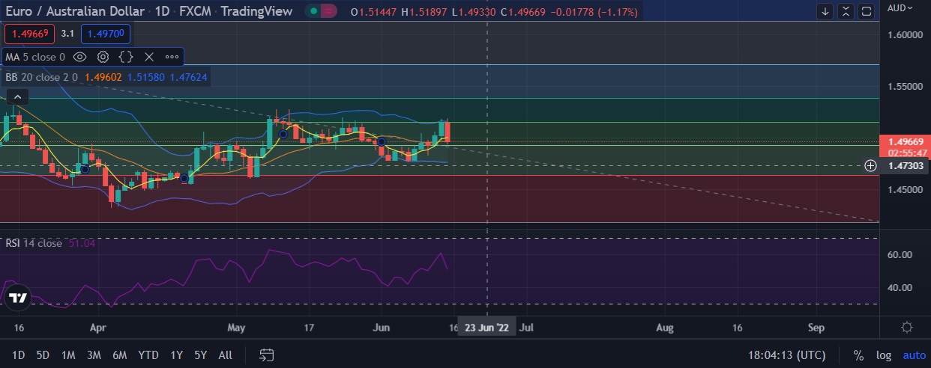Collapse pane with converging arrows icon
The image size is (931, 368).
tap(846, 11)
